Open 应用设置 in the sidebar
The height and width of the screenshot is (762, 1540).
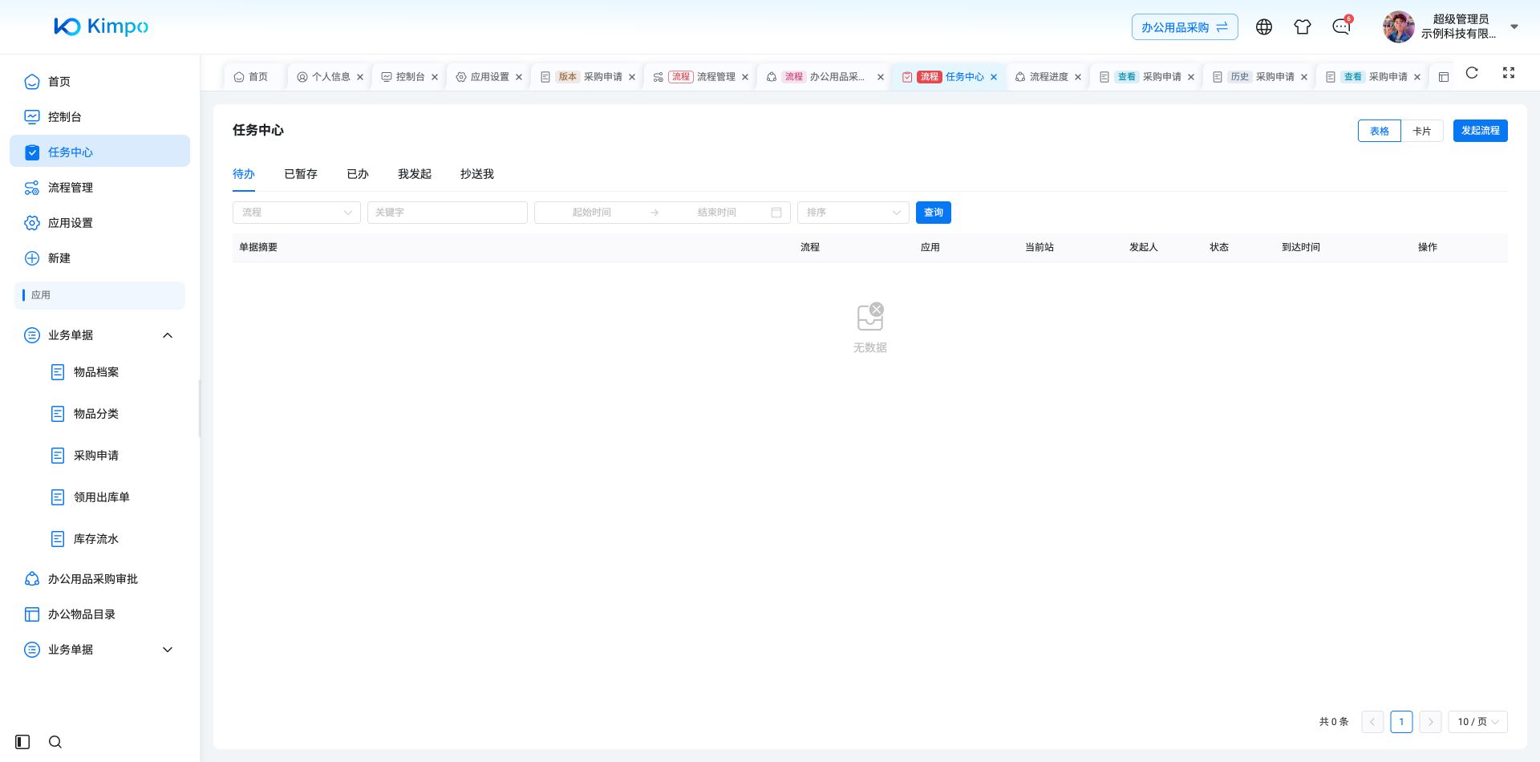point(99,222)
